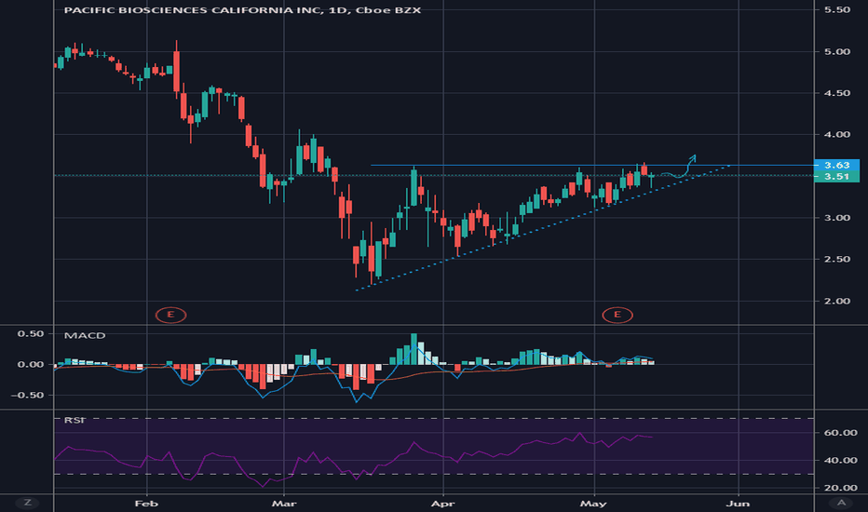Click the Feb date axis label

[x=147, y=503]
